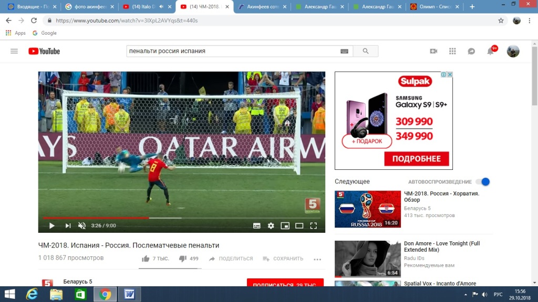The image size is (538, 302).
Task: Switch to the фото акинфеев tab
Action: click(90, 6)
